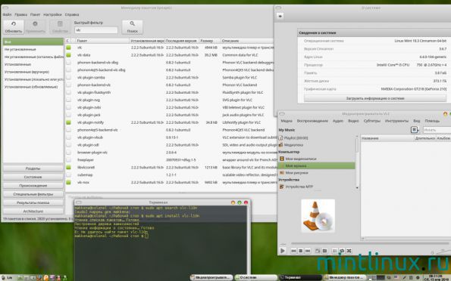
Task: Click Synaptic's Search (Поиск) magnifier button
Action: pos(133,27)
